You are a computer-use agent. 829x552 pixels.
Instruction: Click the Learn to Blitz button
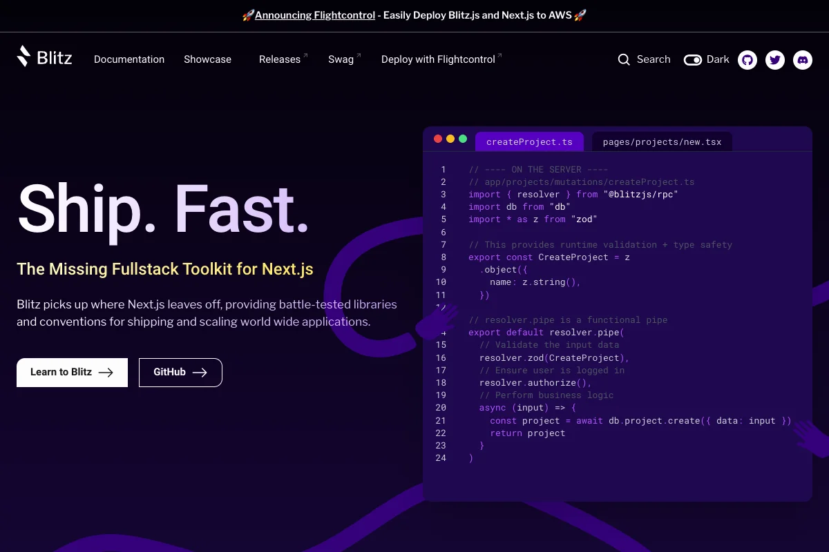[72, 372]
